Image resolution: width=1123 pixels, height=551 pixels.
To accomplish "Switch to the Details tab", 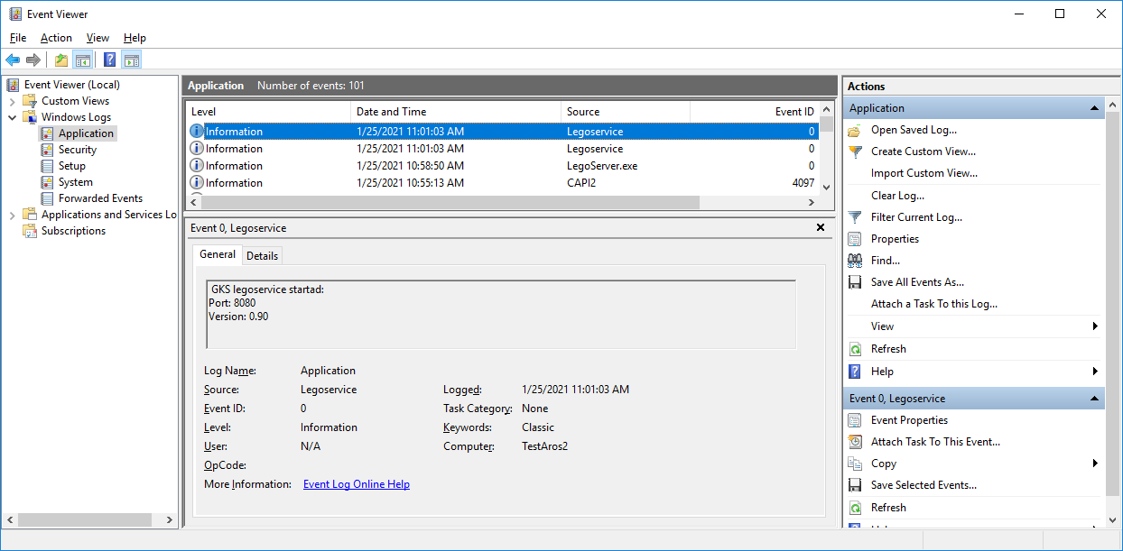I will point(263,256).
